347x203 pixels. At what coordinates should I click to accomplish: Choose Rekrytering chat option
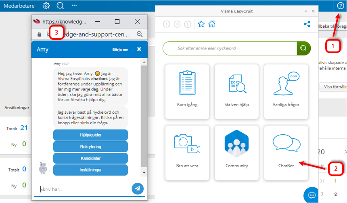(x=90, y=146)
